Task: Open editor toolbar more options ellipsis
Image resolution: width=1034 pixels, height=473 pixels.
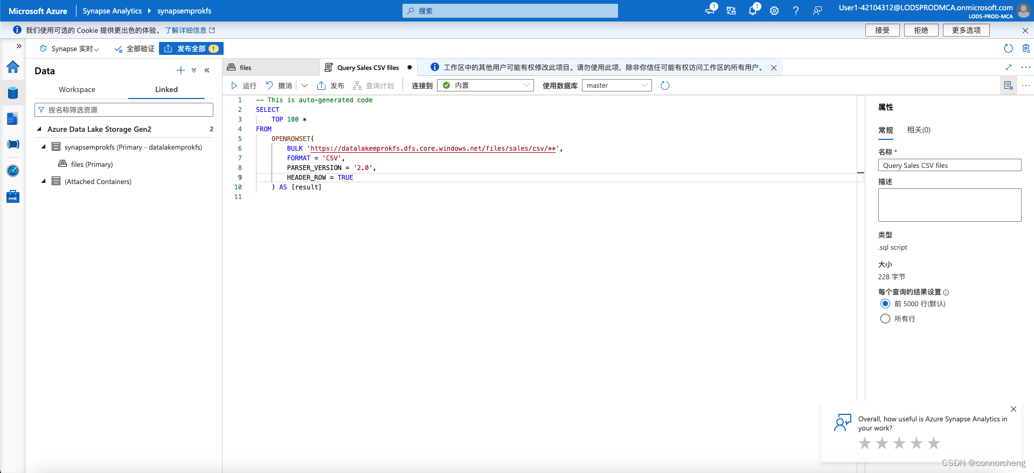Action: (x=1026, y=86)
